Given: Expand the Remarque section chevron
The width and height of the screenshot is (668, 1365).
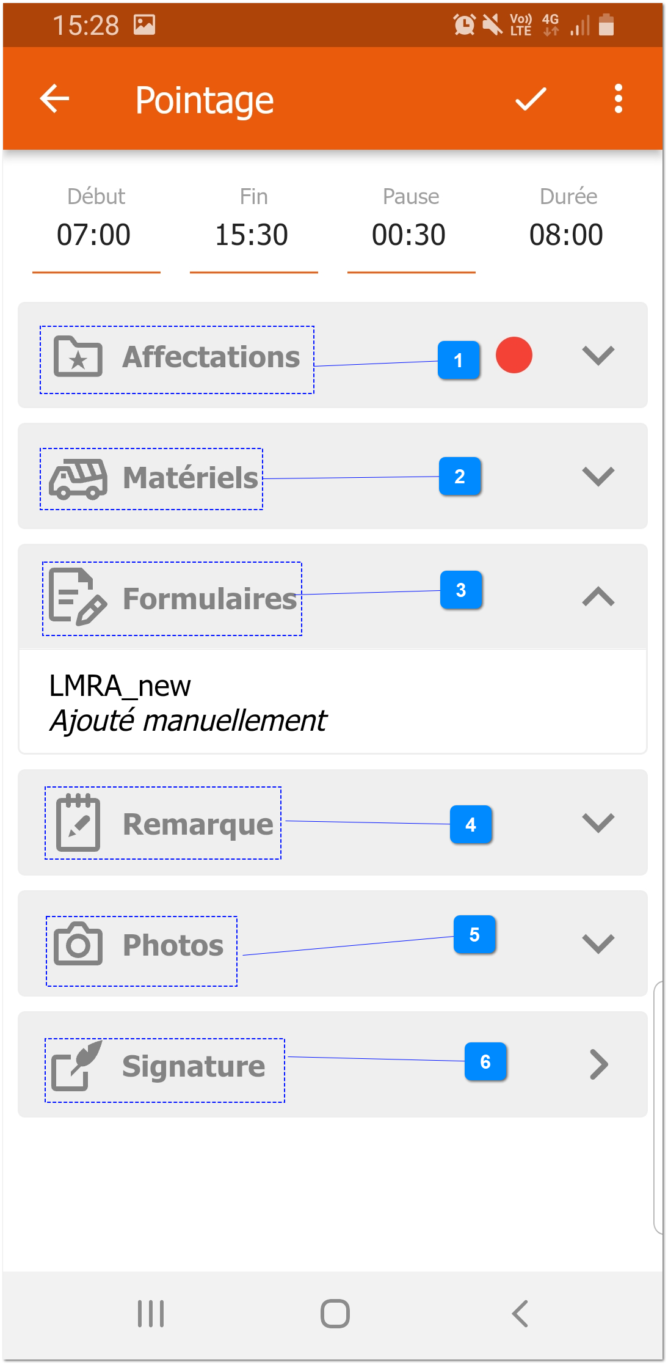Looking at the screenshot, I should [598, 822].
